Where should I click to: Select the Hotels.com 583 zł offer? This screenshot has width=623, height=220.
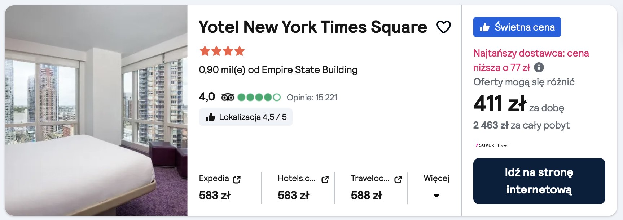pyautogui.click(x=293, y=195)
